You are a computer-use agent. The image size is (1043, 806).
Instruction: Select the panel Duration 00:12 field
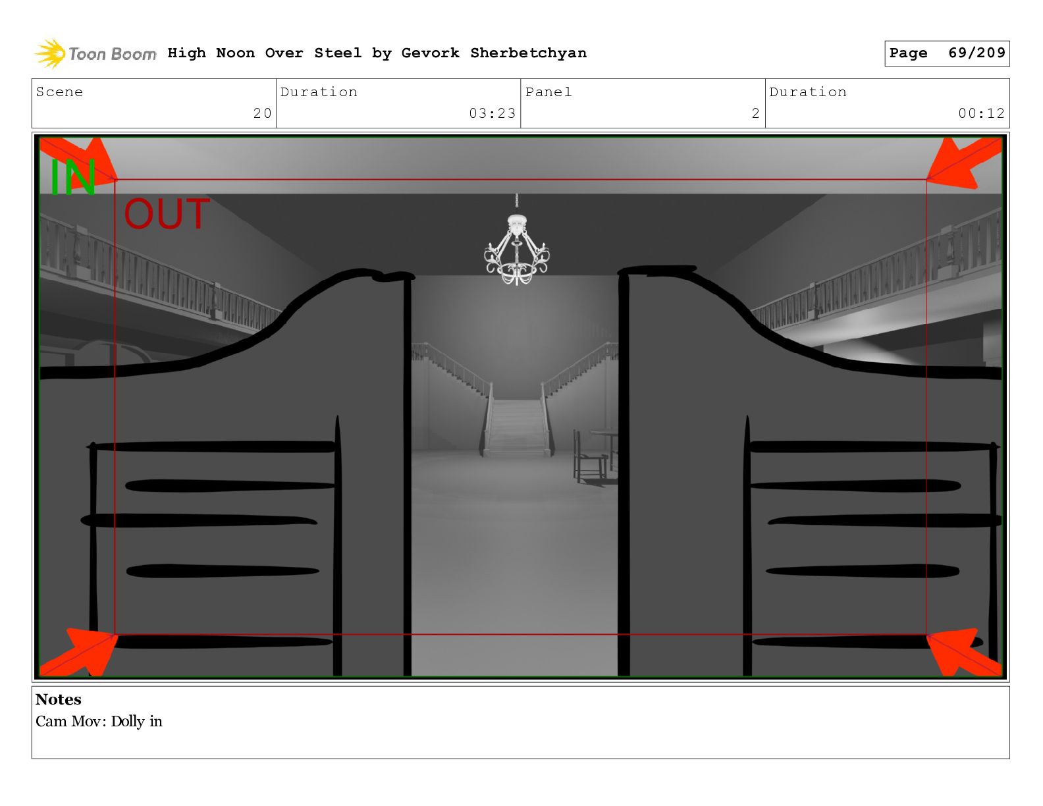pyautogui.click(x=887, y=103)
